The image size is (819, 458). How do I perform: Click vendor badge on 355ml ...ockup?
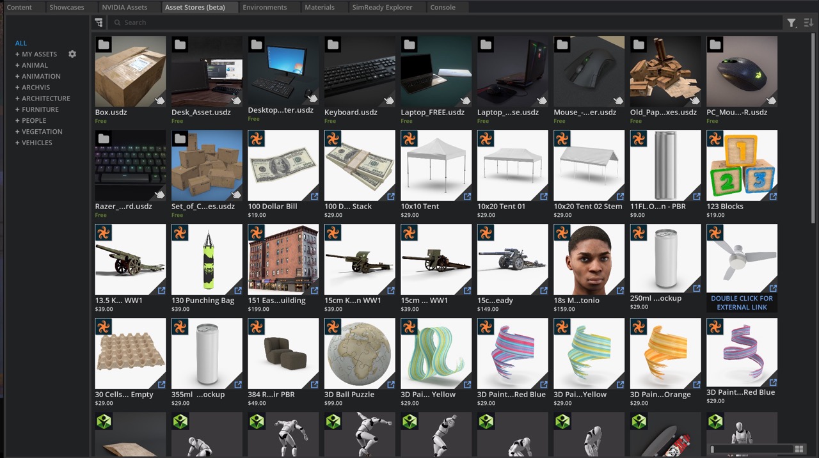[x=180, y=327]
